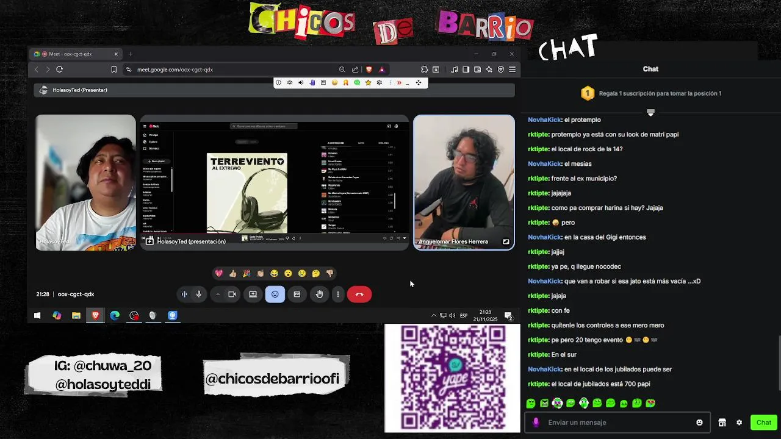The width and height of the screenshot is (781, 439).
Task: Leave call with red hang-up button
Action: [359, 294]
